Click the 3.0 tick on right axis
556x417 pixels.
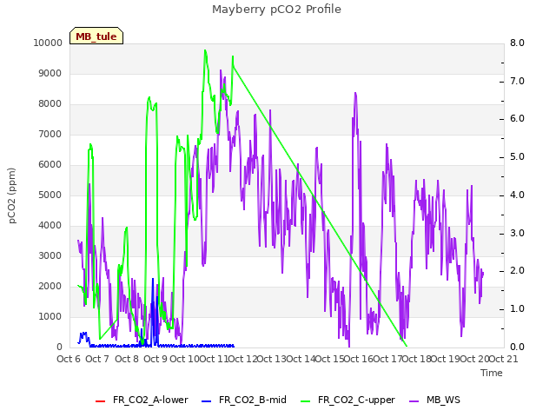517,234
